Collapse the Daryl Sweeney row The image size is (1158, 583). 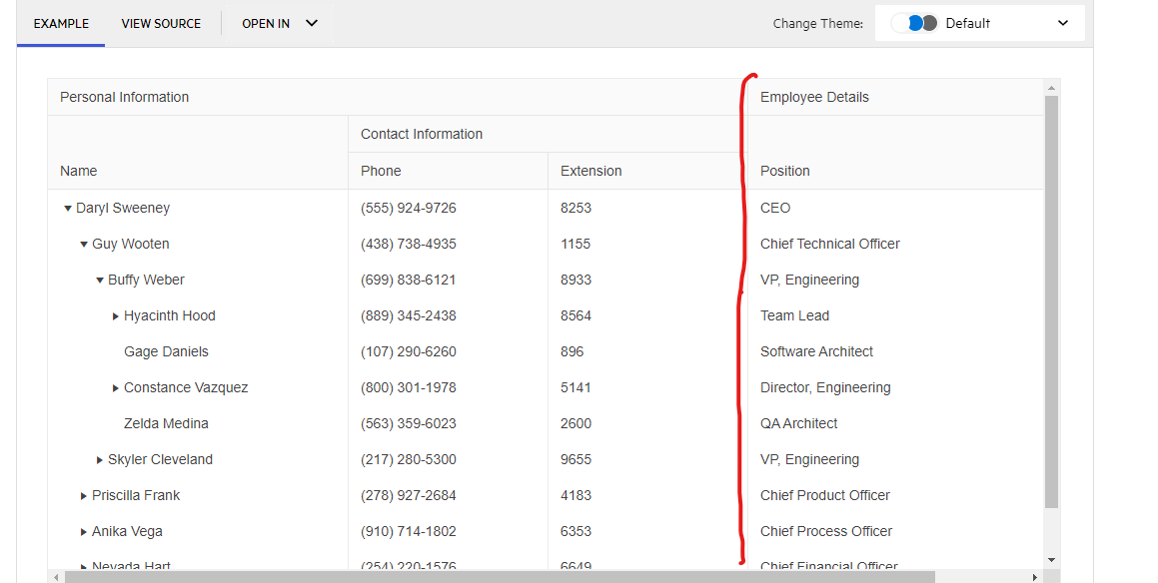pyautogui.click(x=68, y=209)
